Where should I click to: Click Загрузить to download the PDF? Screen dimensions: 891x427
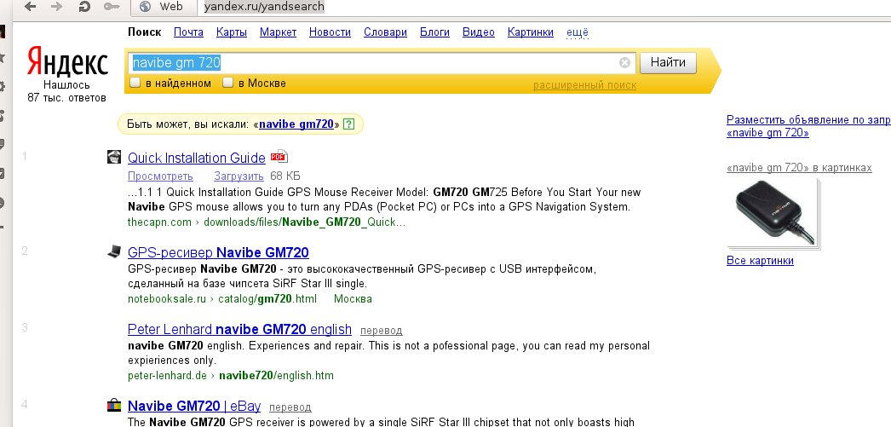(239, 176)
